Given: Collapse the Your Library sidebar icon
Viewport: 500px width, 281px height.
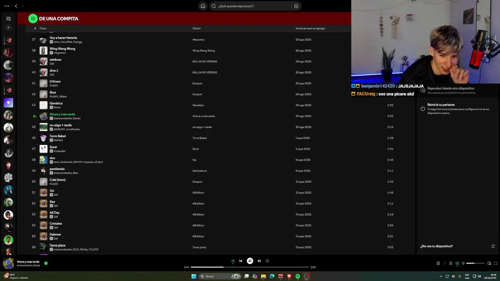Looking at the screenshot, I should [x=8, y=18].
